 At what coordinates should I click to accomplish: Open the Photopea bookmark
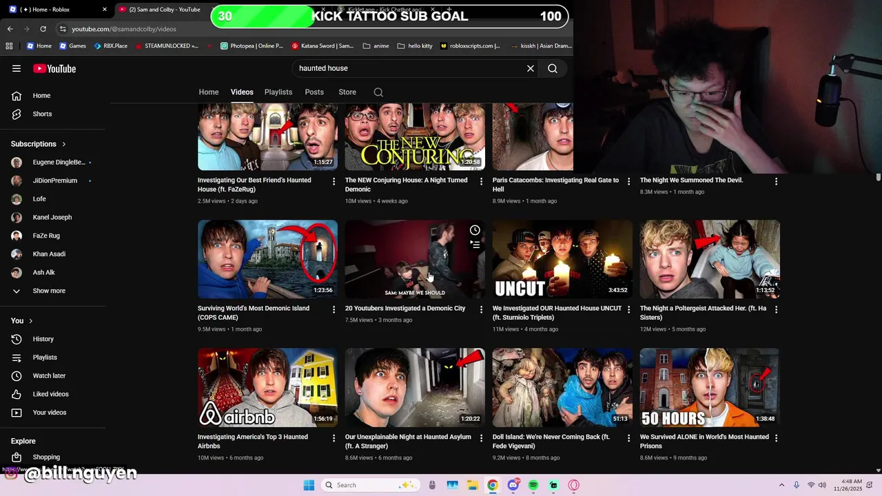point(252,46)
